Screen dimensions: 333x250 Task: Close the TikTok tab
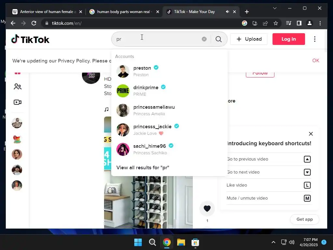tap(234, 12)
